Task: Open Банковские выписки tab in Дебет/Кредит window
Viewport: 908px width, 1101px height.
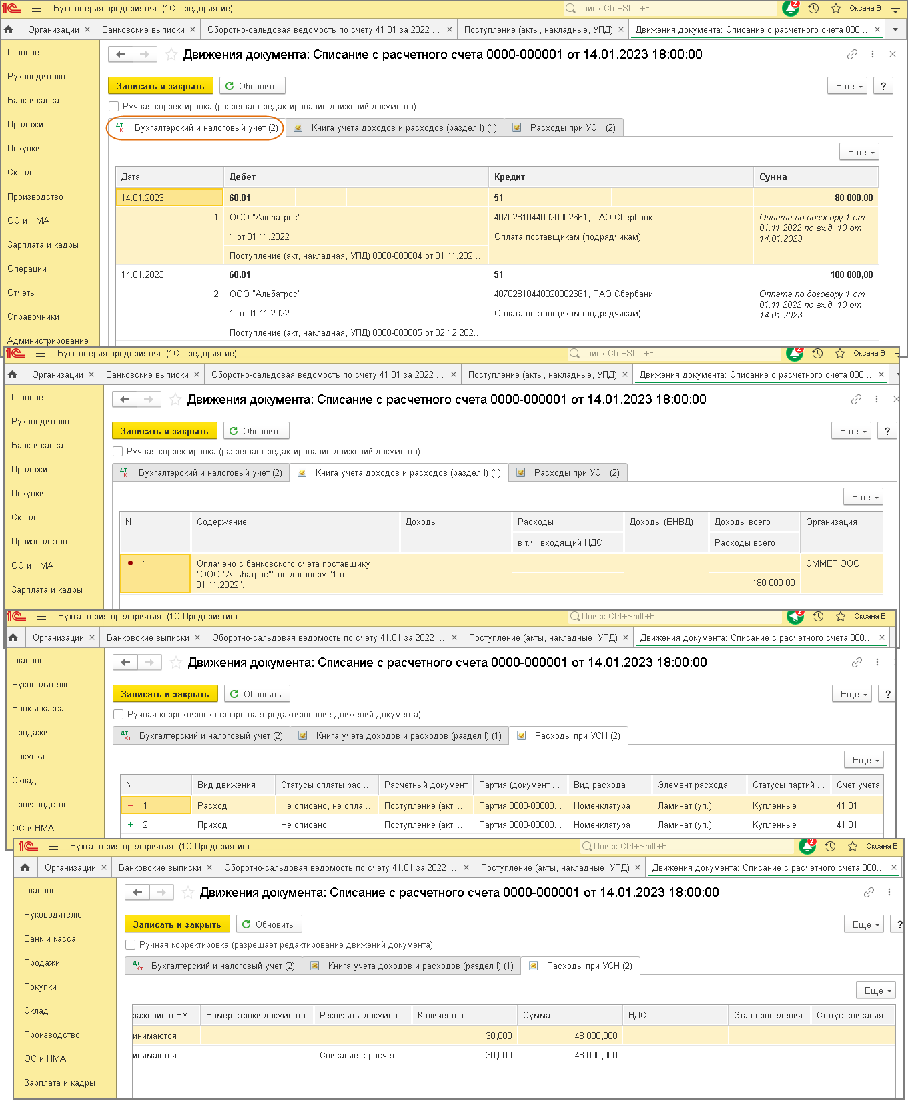Action: point(143,29)
